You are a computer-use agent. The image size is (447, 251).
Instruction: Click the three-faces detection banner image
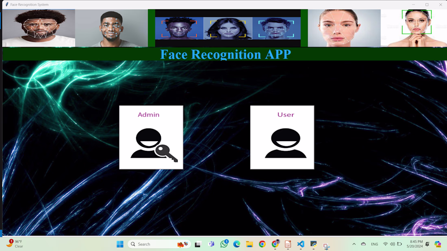coord(228,28)
